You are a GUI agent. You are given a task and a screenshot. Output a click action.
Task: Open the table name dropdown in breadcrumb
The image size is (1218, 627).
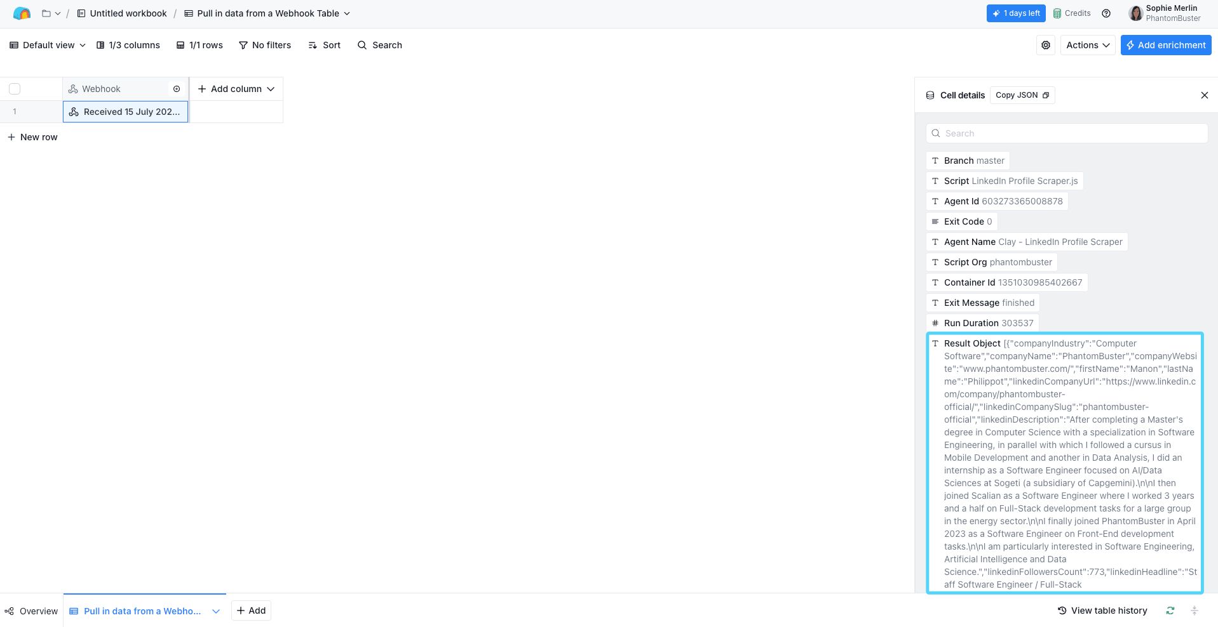[x=347, y=13]
